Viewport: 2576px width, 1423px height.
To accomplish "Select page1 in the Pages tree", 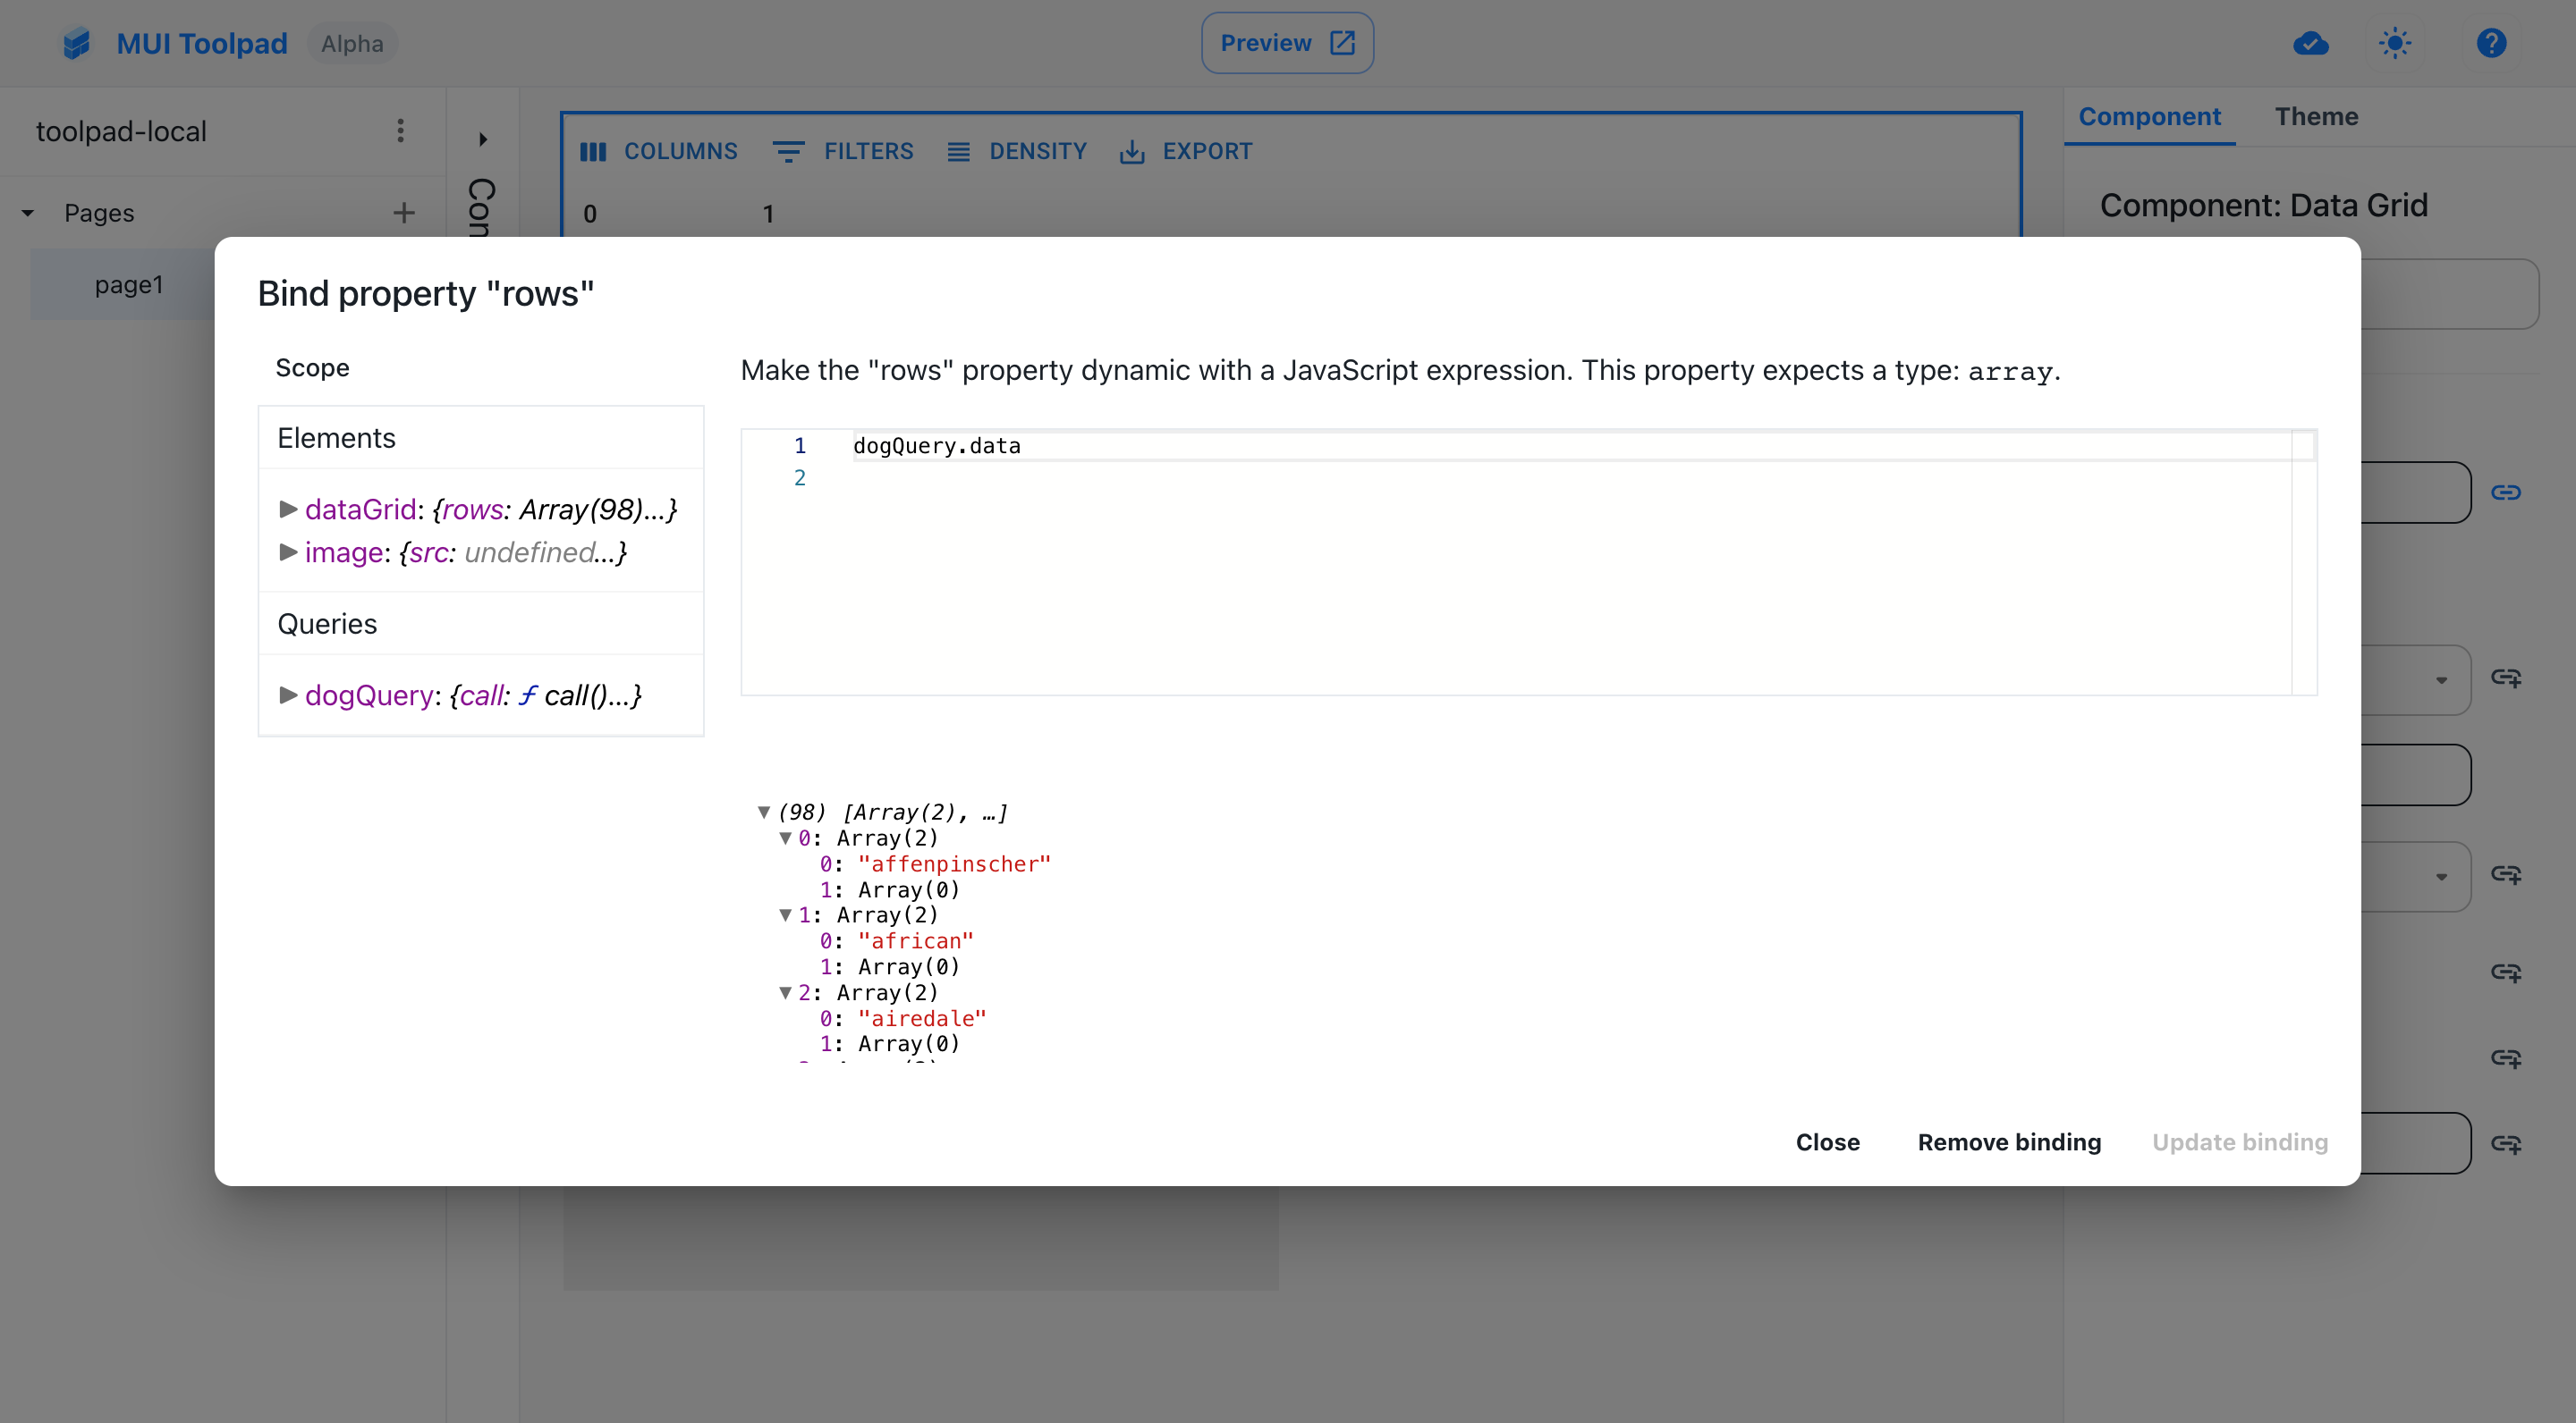I will click(x=128, y=285).
